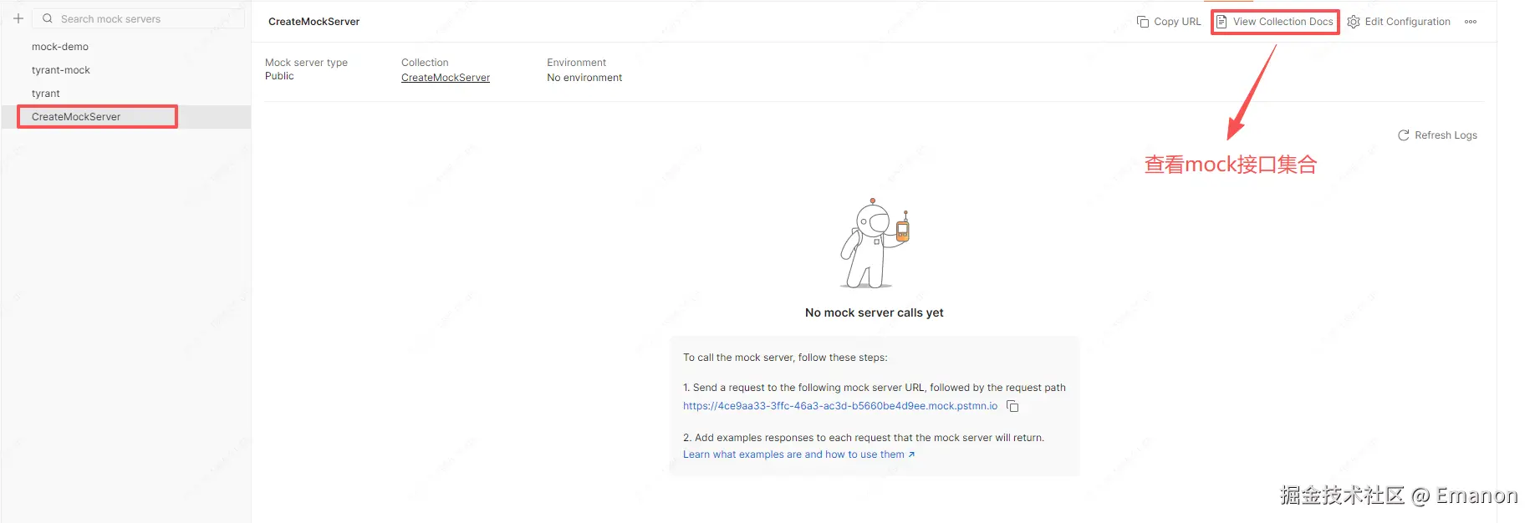The width and height of the screenshot is (1535, 523).
Task: Select the tyrant mock server
Action: [46, 94]
